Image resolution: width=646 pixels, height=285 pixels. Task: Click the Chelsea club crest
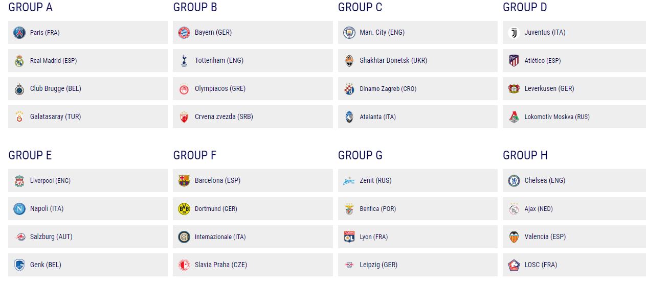tap(514, 181)
